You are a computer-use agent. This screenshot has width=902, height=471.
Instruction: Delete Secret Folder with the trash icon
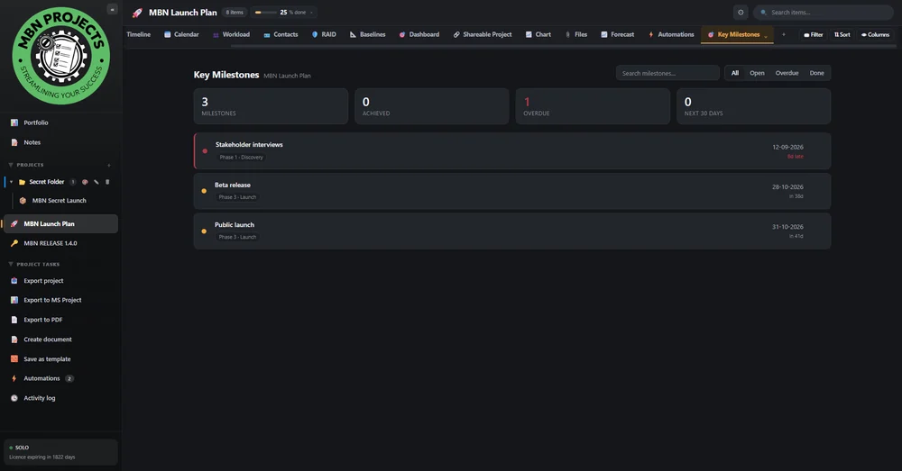coord(107,182)
